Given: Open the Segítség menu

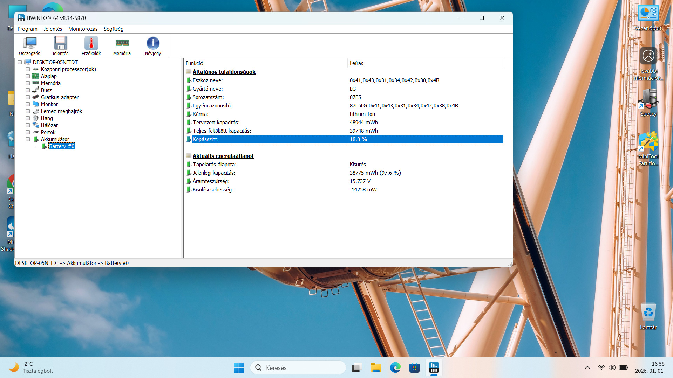Looking at the screenshot, I should click(114, 29).
